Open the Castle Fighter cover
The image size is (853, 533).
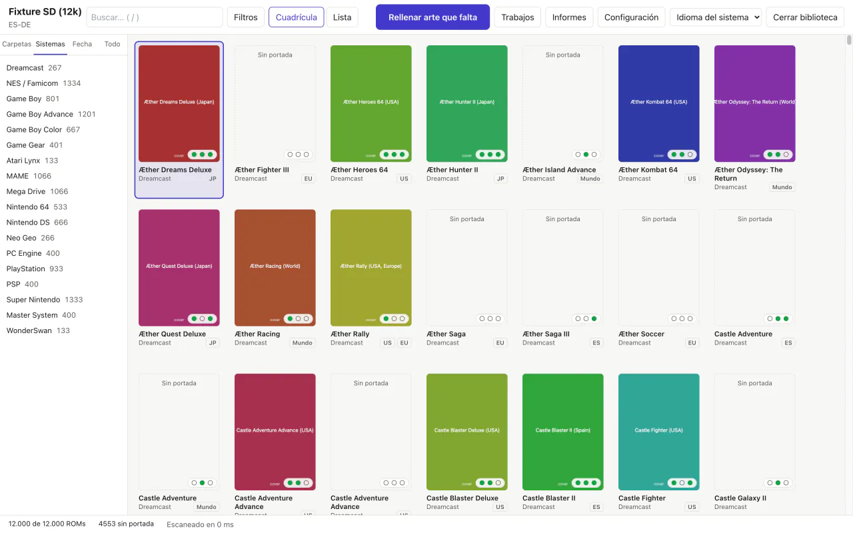point(659,432)
